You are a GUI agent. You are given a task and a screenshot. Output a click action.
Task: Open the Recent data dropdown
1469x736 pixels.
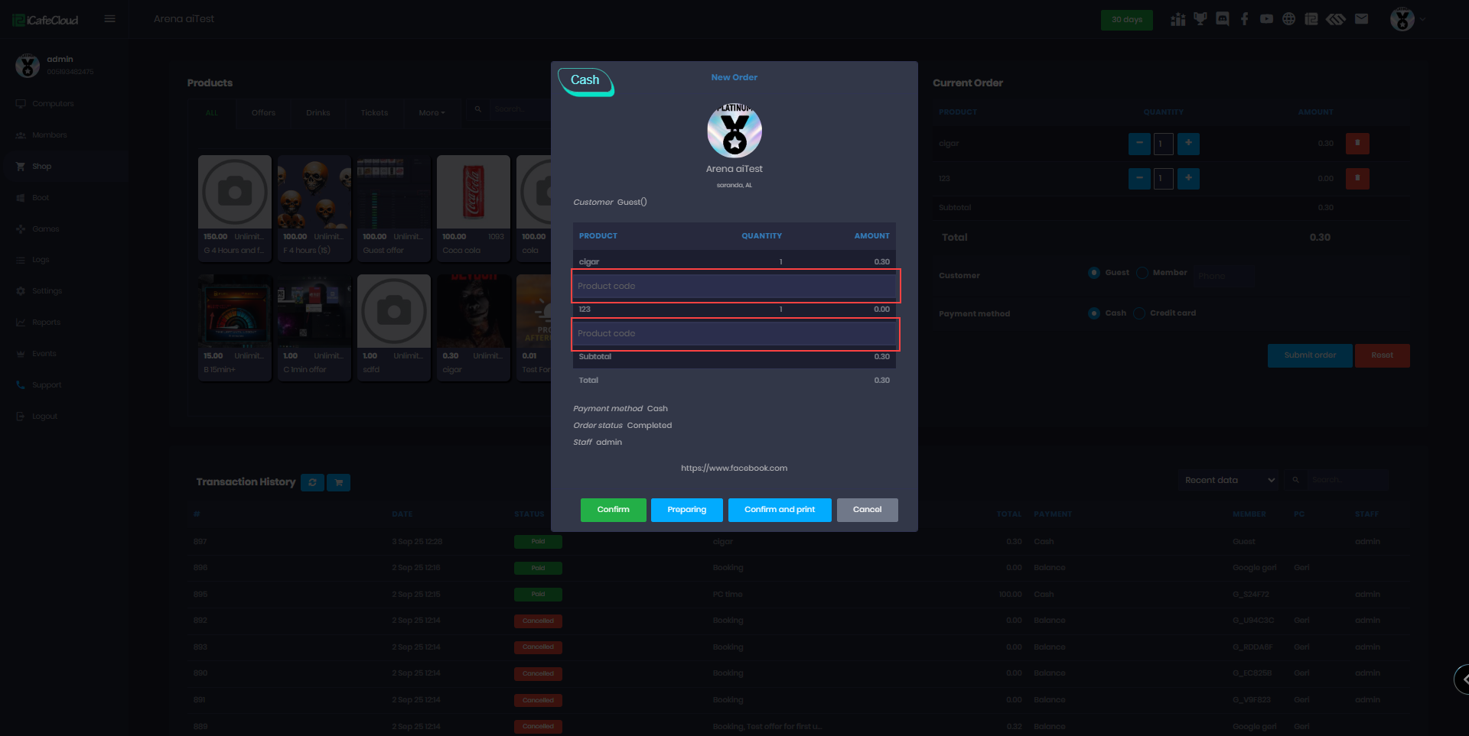(1229, 480)
